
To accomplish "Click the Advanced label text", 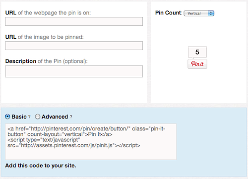I will pos(55,117).
